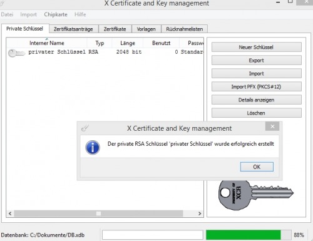Switch to the Vorlagen tab
This screenshot has width=313, height=241.
146,29
